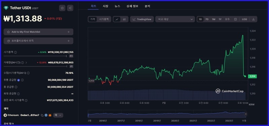Set chart range to 1Y
Image resolution: width=269 pixels, height=126 pixels.
tap(220, 19)
